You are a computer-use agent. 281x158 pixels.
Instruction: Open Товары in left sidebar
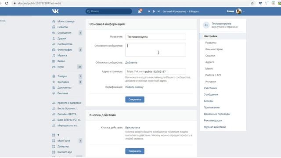(x=62, y=76)
